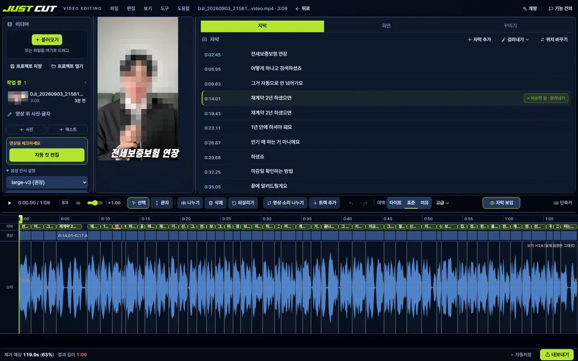Click the 텍스트 add text button
578x361 pixels.
68,130
